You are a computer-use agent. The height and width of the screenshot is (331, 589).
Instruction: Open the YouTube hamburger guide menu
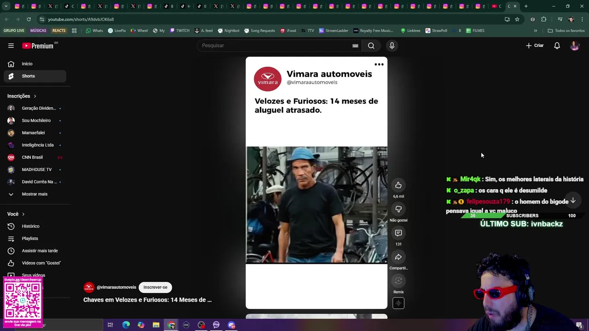point(11,46)
